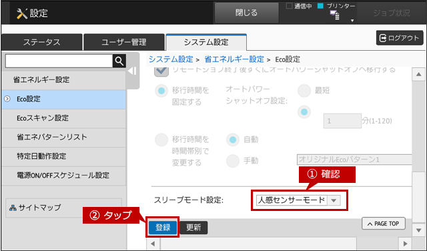Select the minutes radio option above the 分(1-120) field
This screenshot has width=427, height=251.
point(304,111)
